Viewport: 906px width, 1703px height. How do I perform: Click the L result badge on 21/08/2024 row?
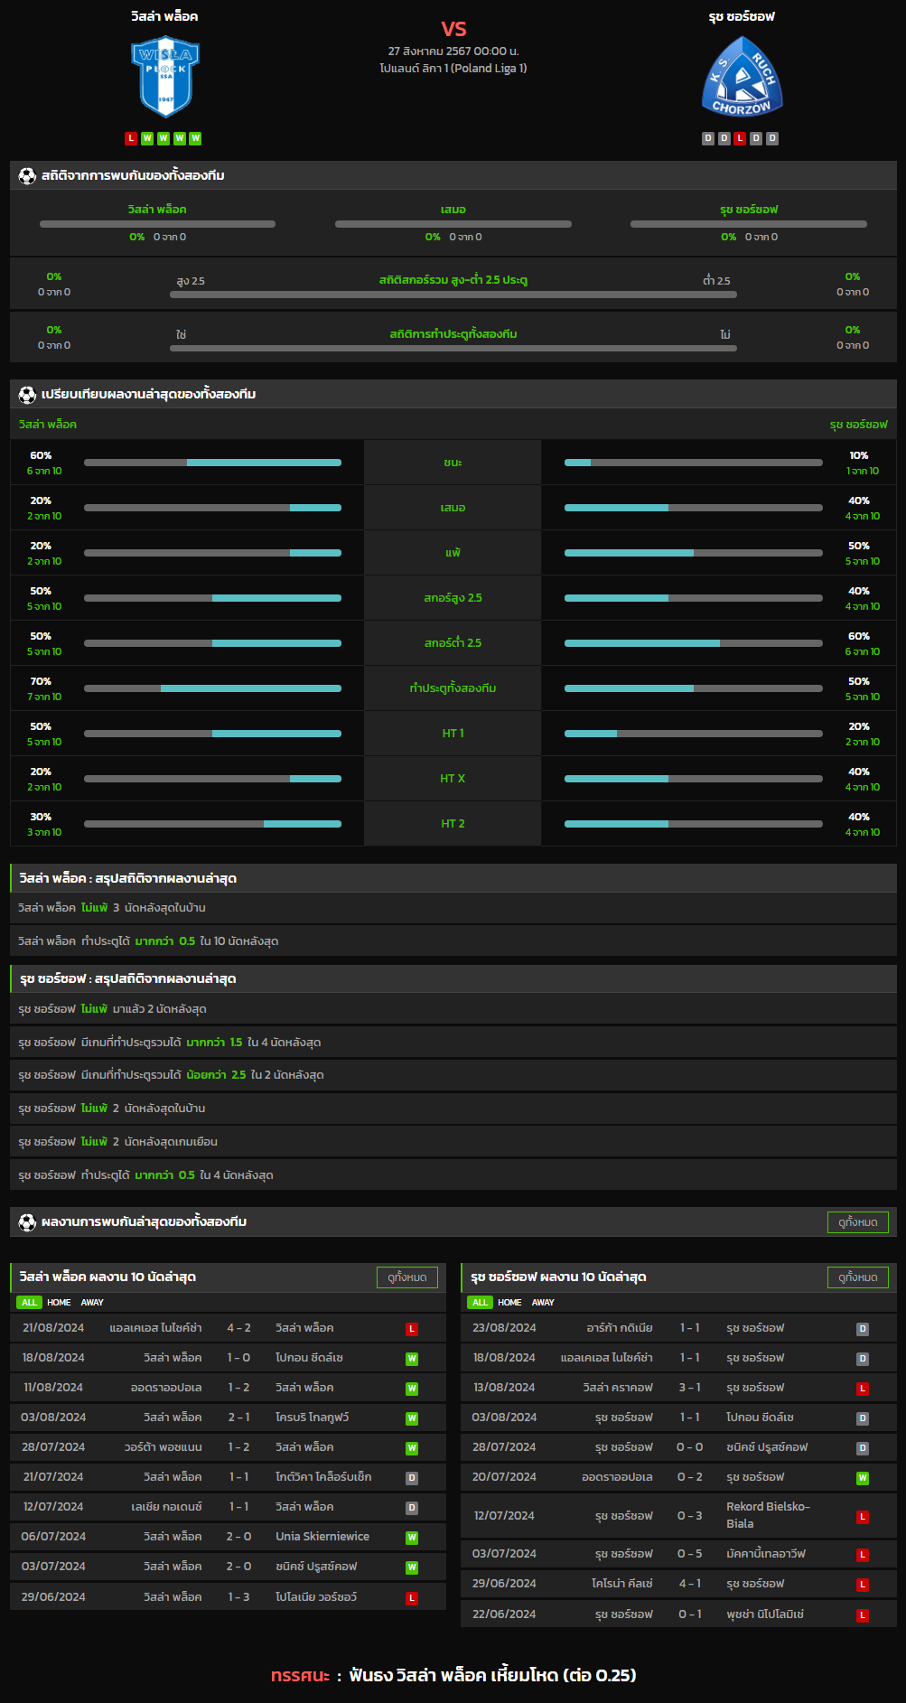click(x=412, y=1329)
